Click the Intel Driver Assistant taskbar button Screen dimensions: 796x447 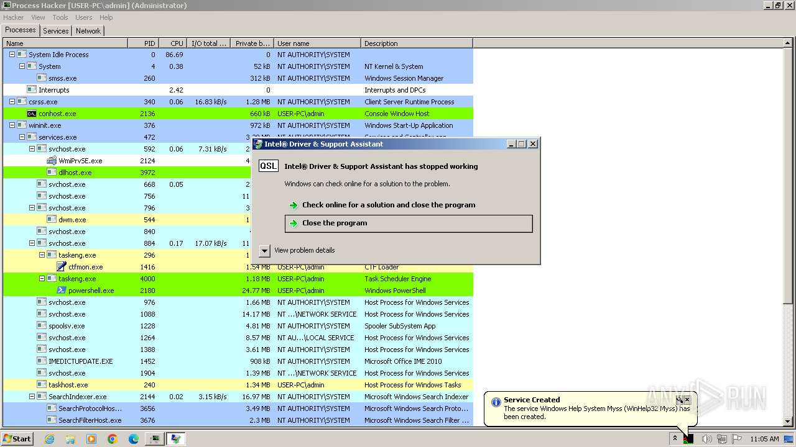(176, 439)
